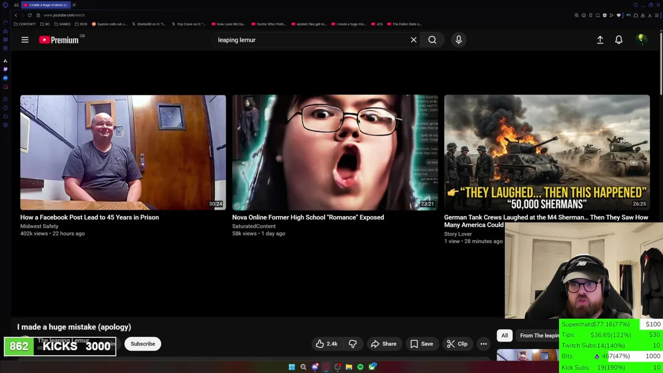
Task: Open Windows taskbar search
Action: [303, 367]
